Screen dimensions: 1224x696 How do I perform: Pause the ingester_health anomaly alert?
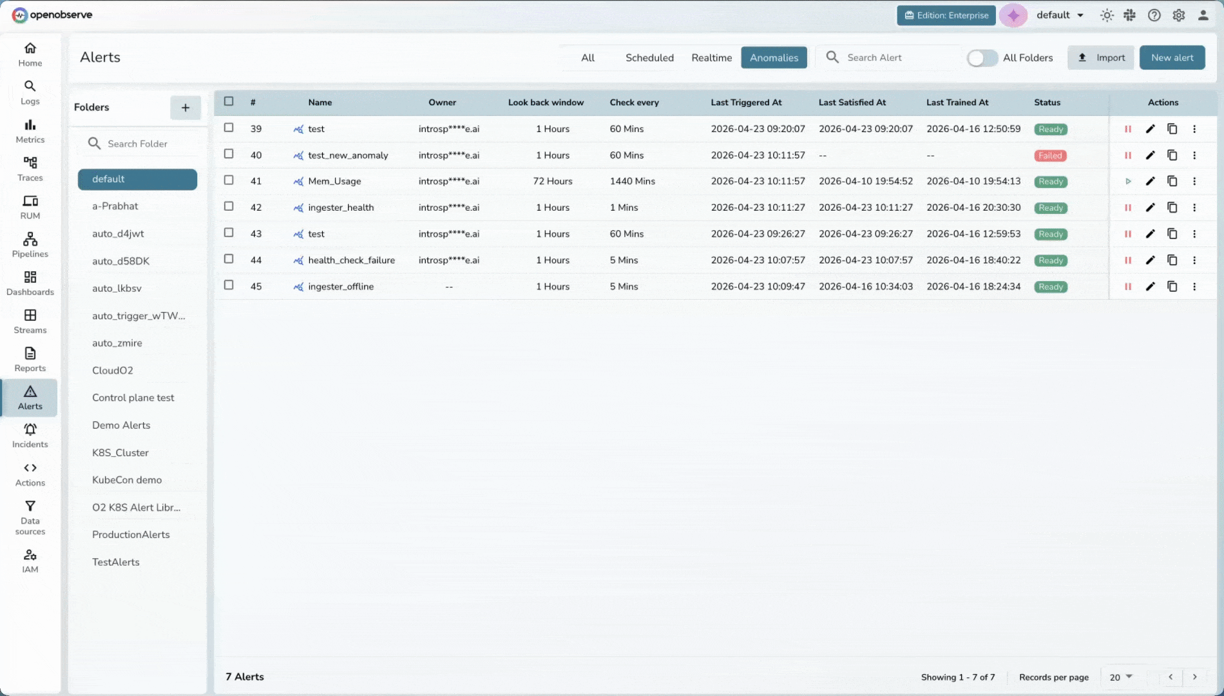pyautogui.click(x=1127, y=208)
